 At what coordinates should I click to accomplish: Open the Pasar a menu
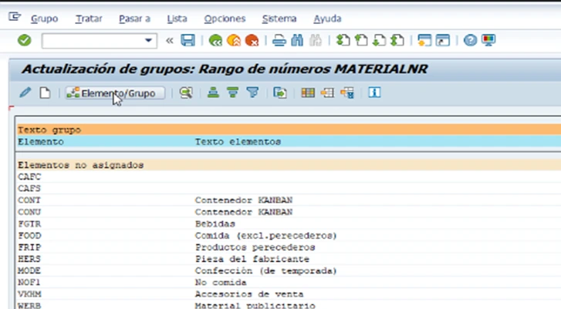[x=134, y=18]
